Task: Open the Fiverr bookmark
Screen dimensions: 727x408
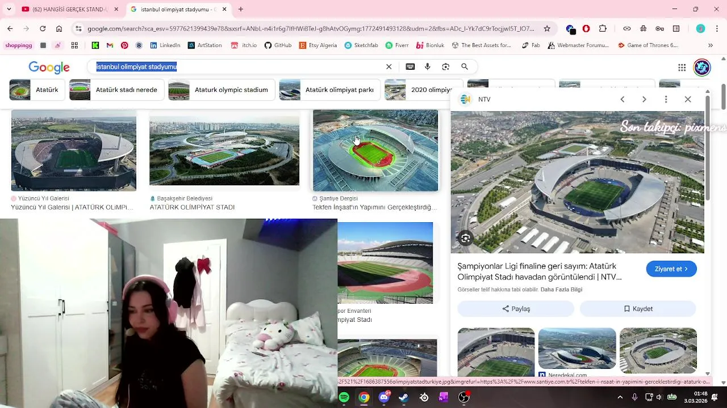Action: click(397, 45)
